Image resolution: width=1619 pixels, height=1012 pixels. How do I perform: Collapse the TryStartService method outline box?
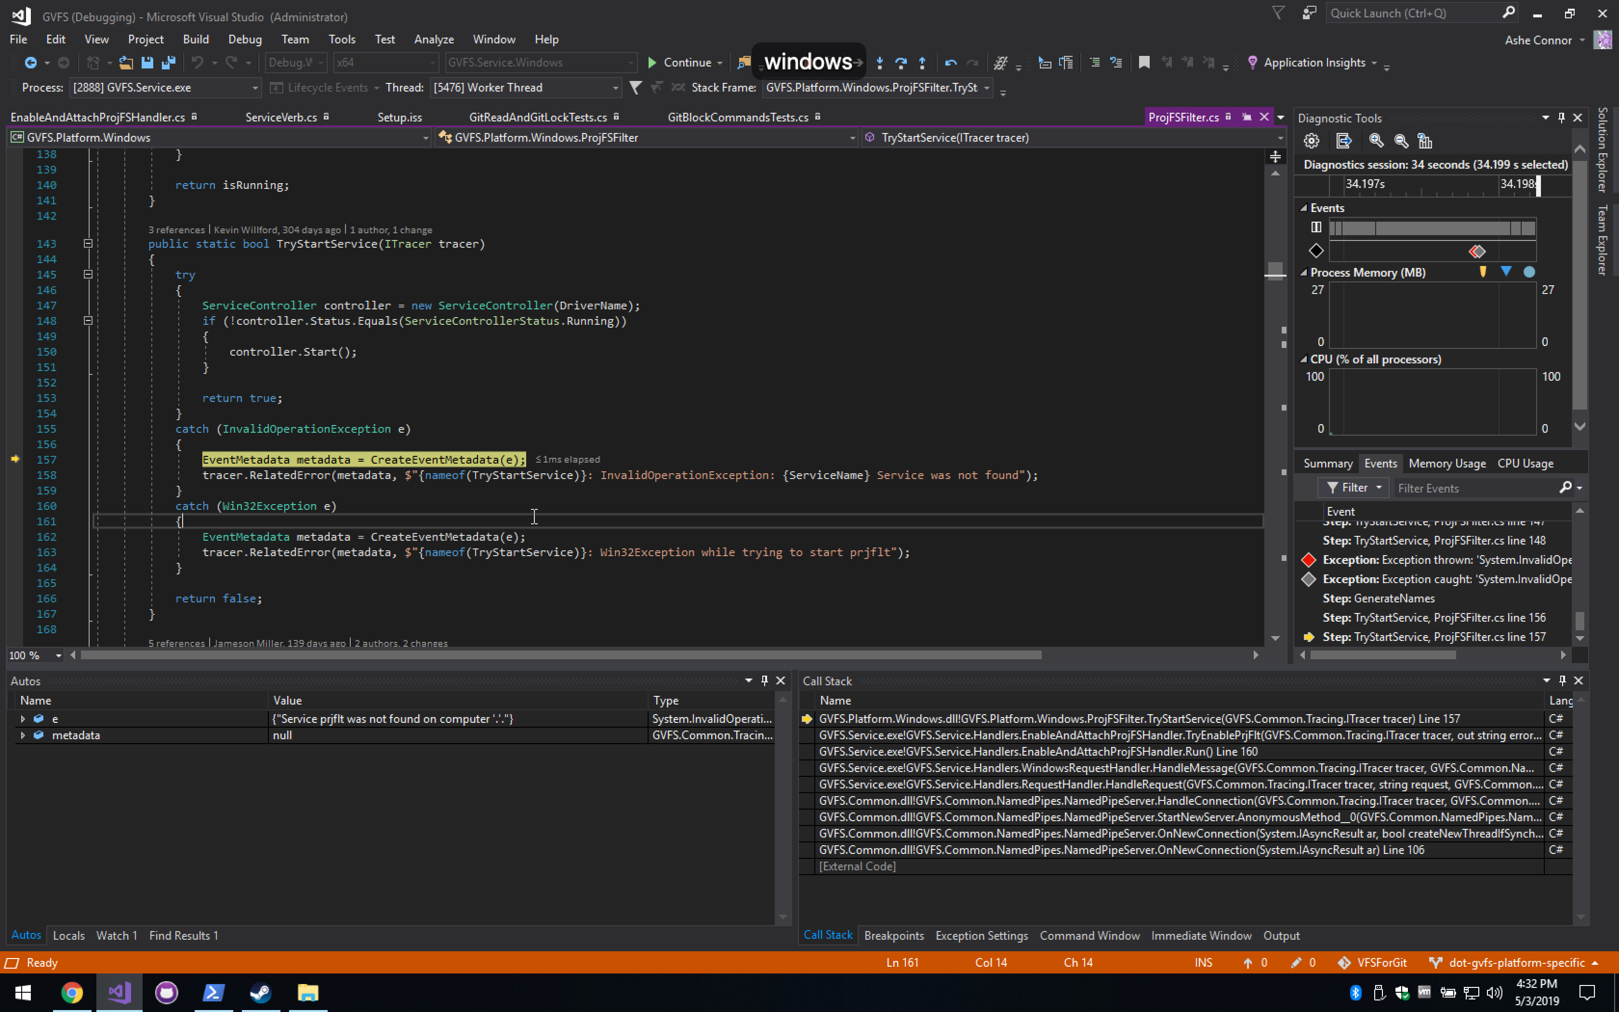click(x=88, y=244)
